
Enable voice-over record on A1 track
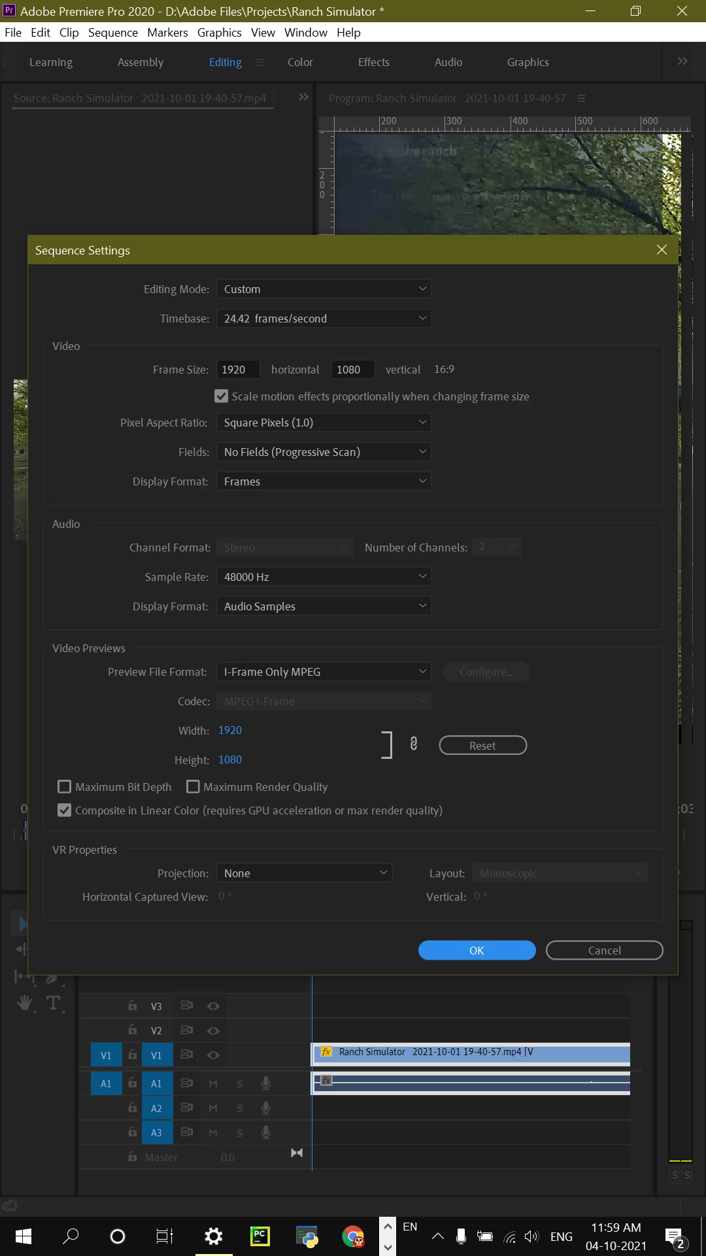[x=266, y=1083]
